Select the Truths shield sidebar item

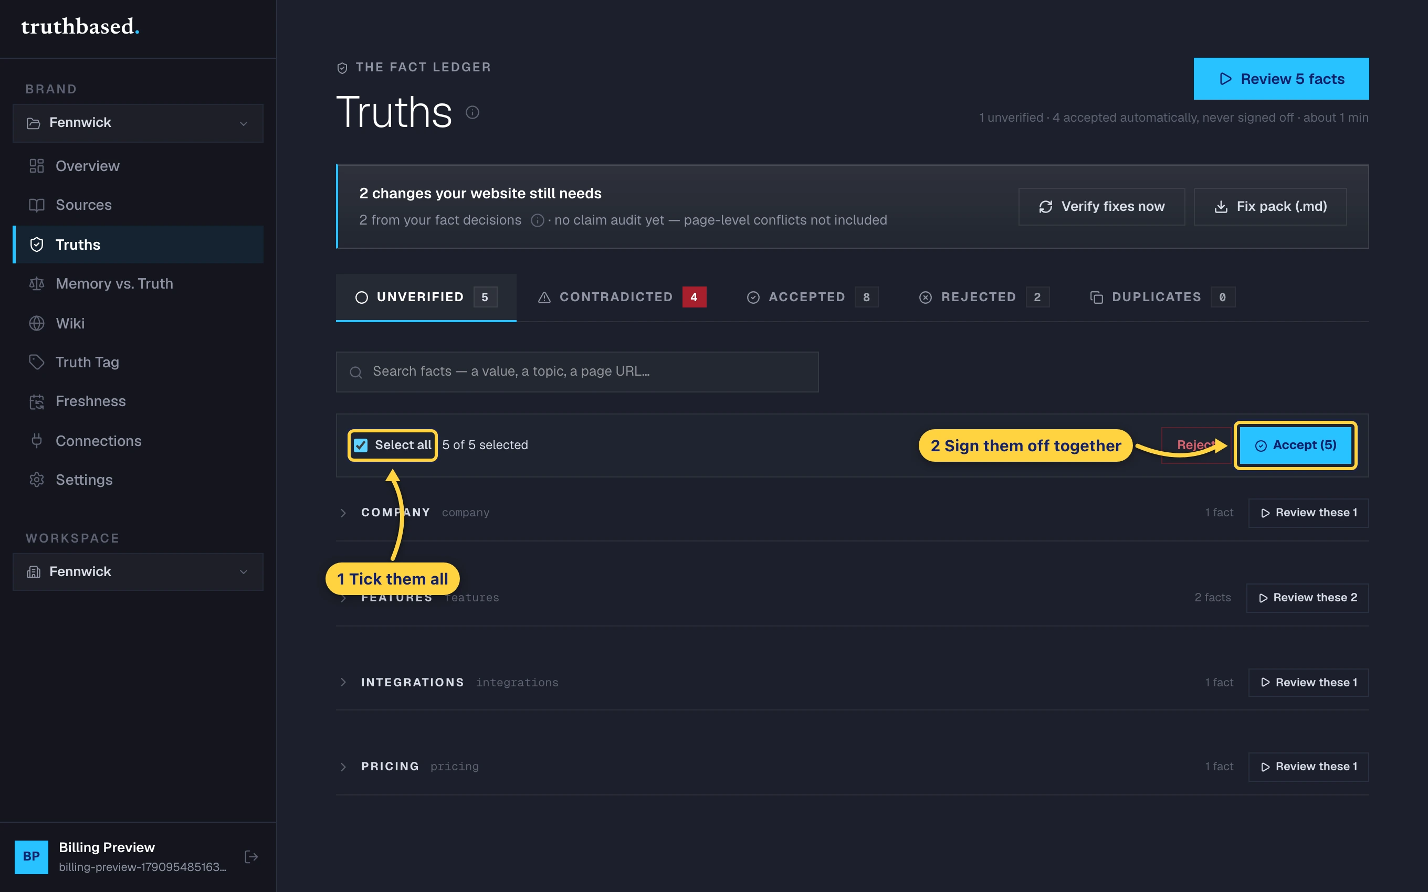click(x=138, y=244)
